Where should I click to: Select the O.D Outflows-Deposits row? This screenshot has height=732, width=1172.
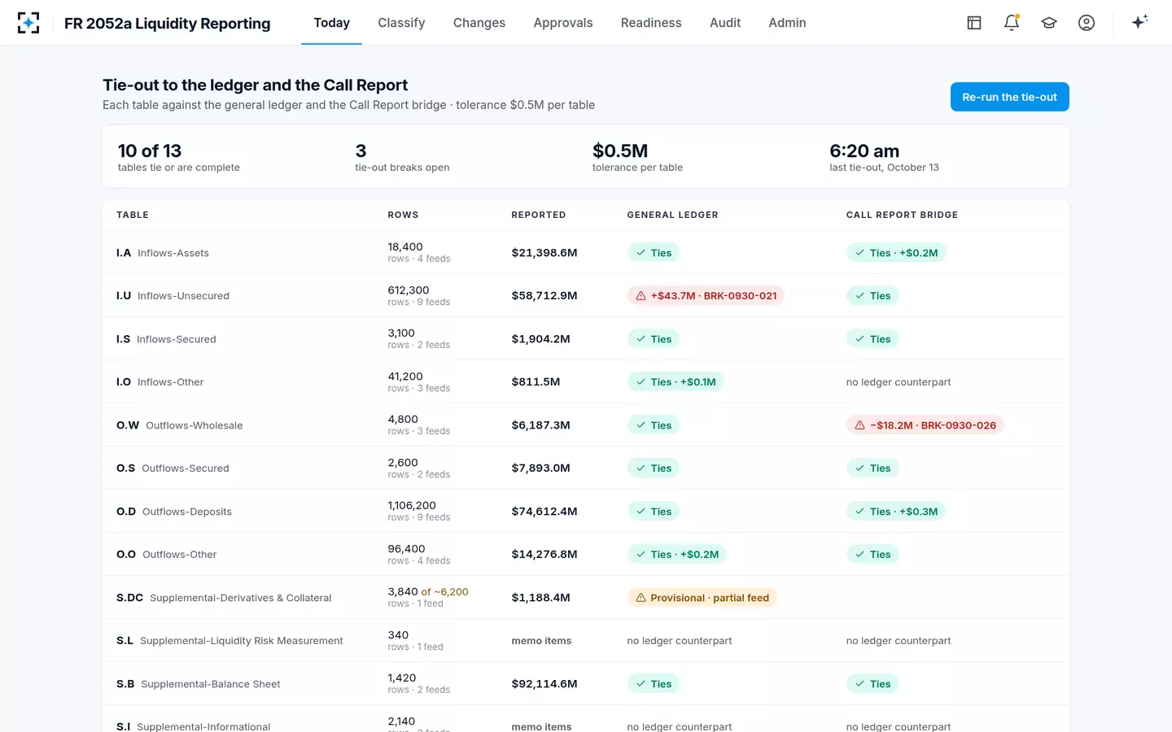tap(586, 511)
